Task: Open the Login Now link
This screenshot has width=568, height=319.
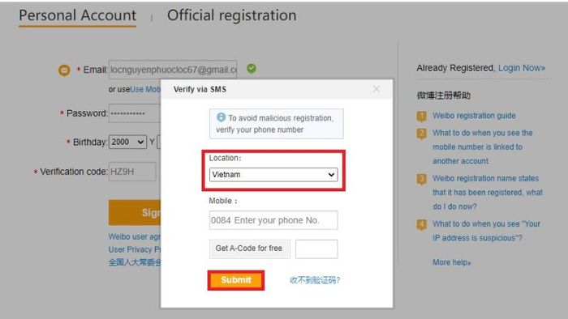Action: [522, 68]
